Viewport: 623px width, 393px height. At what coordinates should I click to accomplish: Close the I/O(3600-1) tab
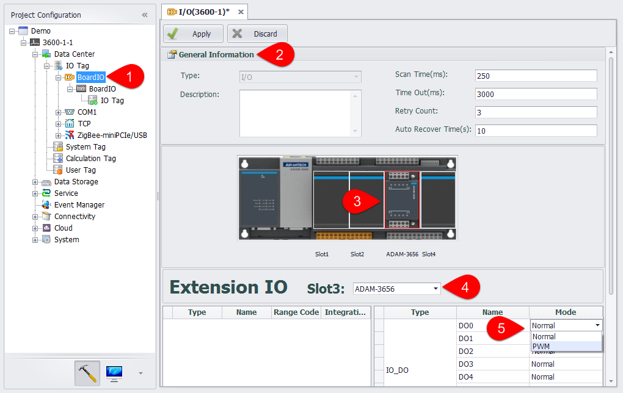241,12
